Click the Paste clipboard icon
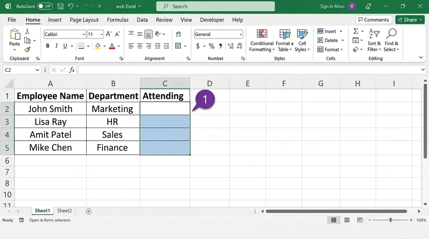Image resolution: width=429 pixels, height=239 pixels. (x=15, y=35)
